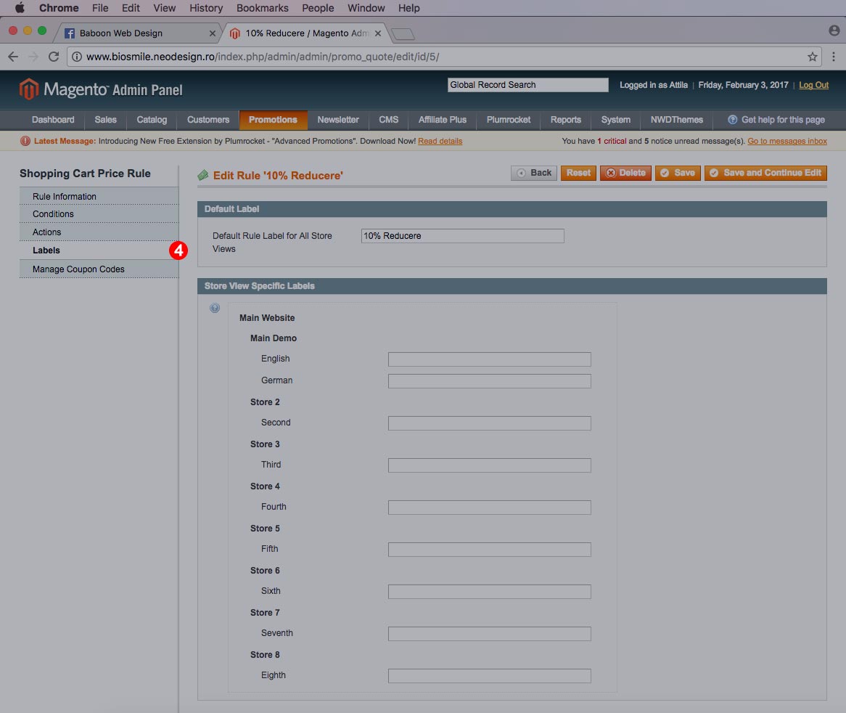
Task: Open the Manage Coupon Codes tab
Action: click(x=78, y=269)
